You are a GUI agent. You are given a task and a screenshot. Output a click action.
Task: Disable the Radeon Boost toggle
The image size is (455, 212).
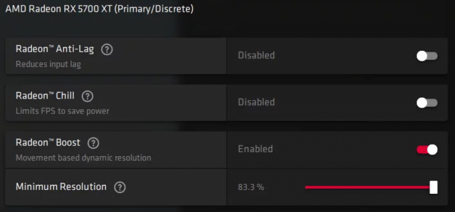tap(427, 150)
